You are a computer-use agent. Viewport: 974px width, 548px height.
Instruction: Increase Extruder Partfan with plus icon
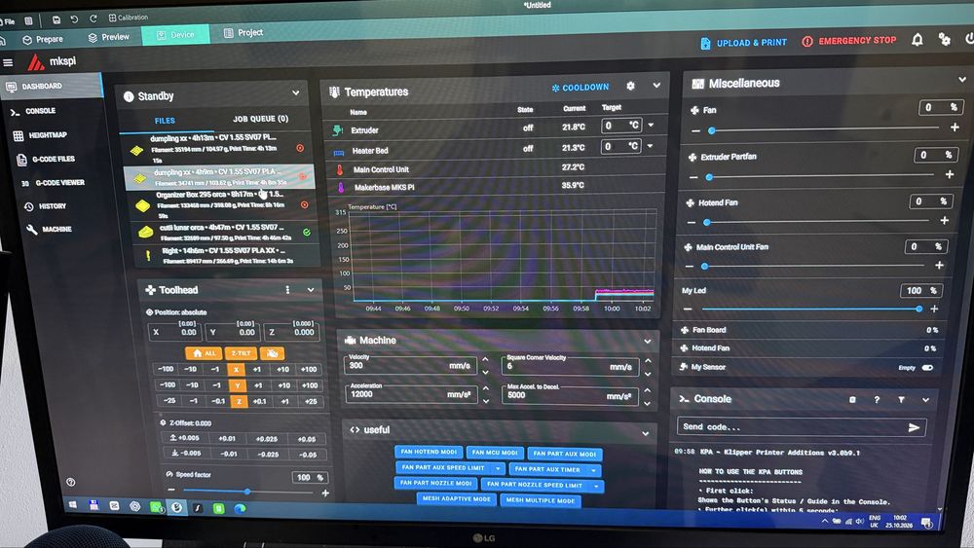click(x=949, y=175)
